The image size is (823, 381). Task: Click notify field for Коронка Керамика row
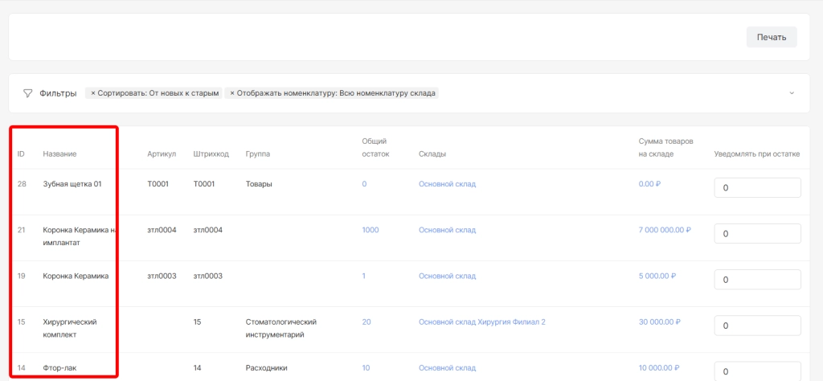point(757,280)
